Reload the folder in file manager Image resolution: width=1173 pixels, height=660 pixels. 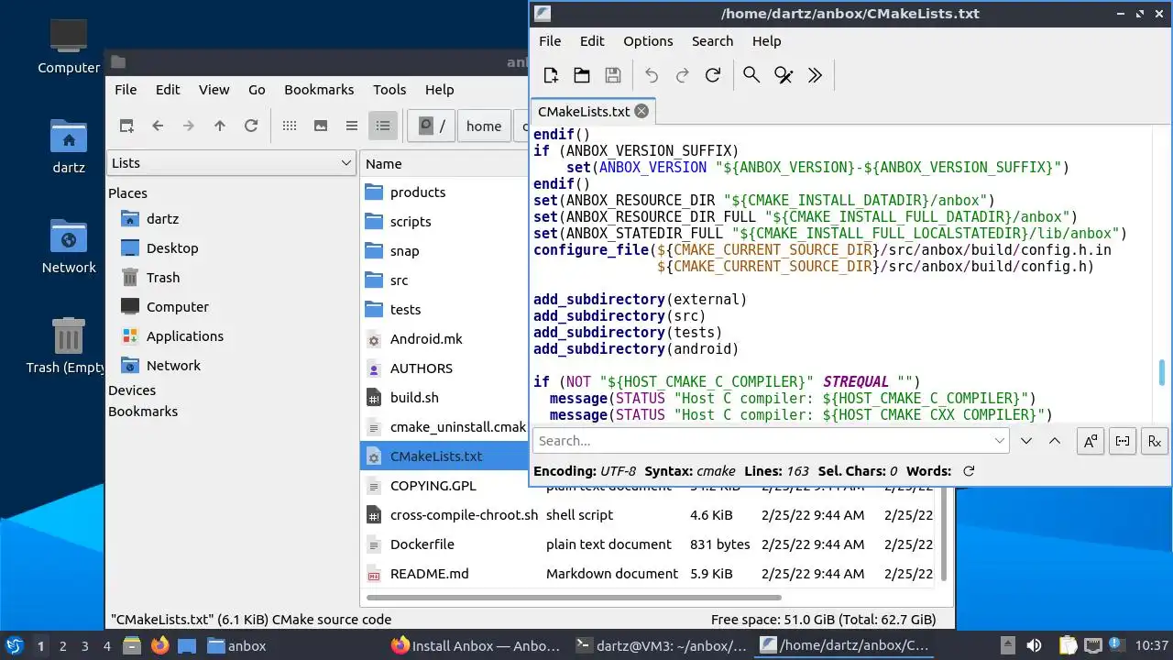pyautogui.click(x=251, y=126)
